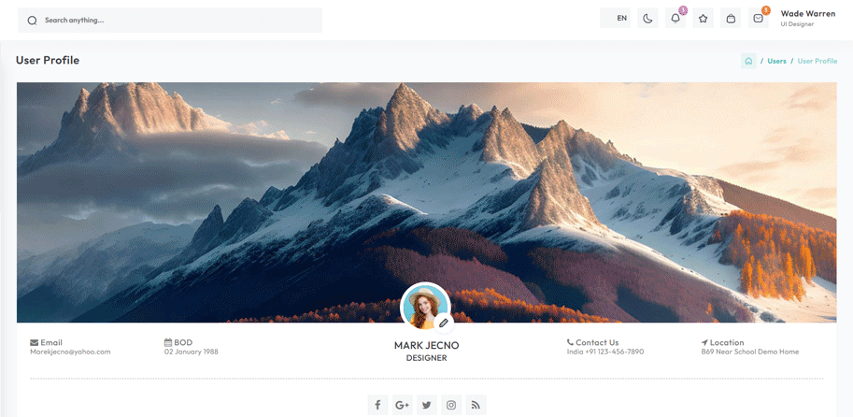Image resolution: width=853 pixels, height=417 pixels.
Task: Open Wade Warren account menu
Action: 808,18
